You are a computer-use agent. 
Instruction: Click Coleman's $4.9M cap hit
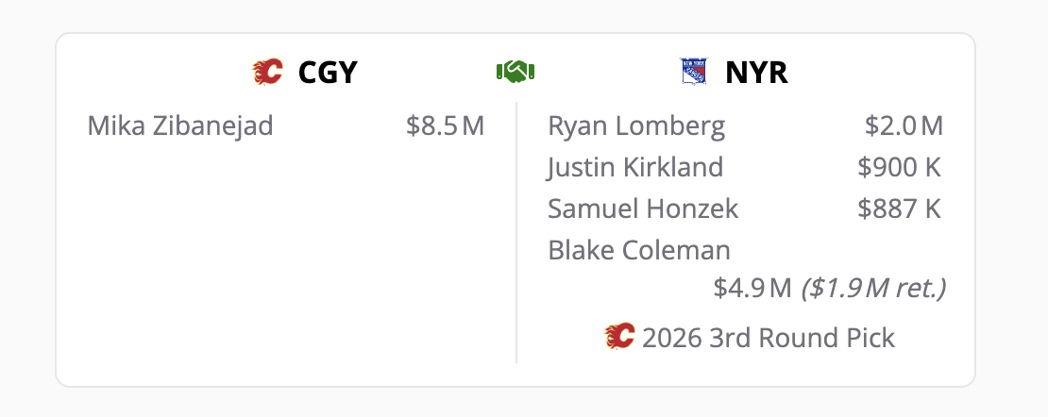point(752,288)
